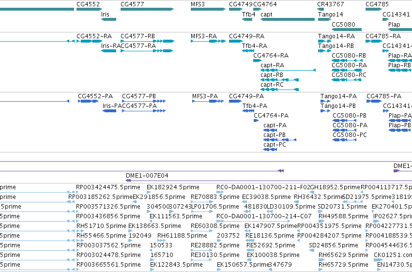The width and height of the screenshot is (412, 272).
Task: Select the EK100038.5prime EST label
Action: 273,255
